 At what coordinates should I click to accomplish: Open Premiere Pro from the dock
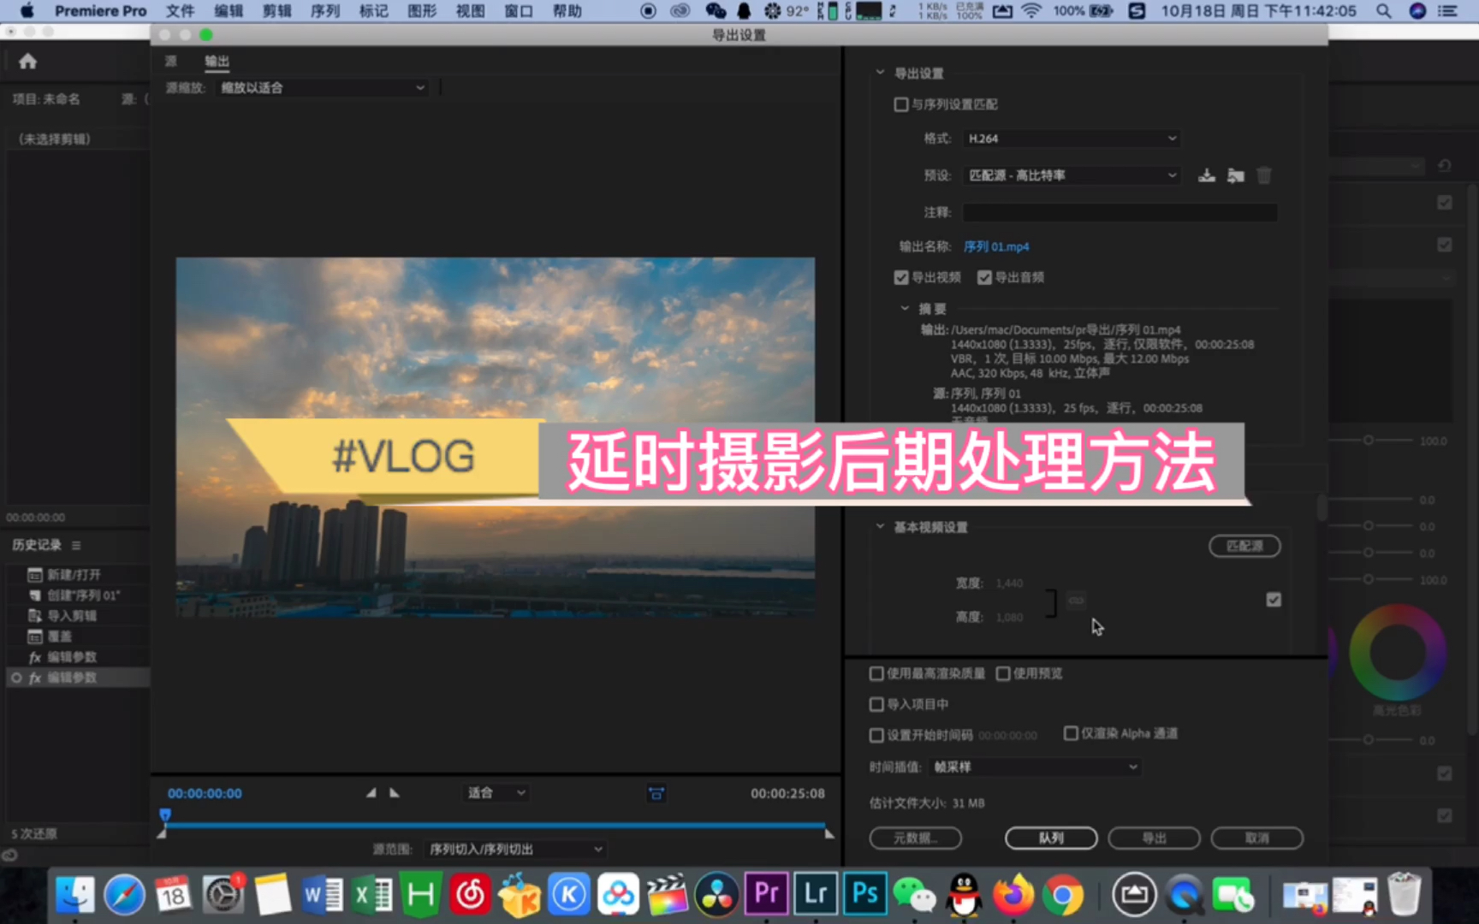pos(766,894)
